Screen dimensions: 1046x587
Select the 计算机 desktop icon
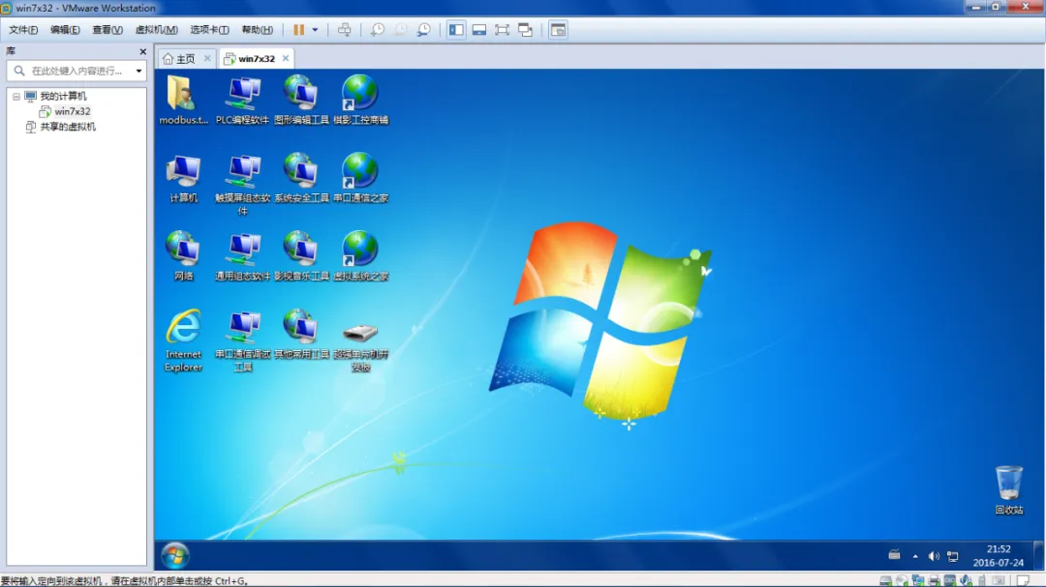pos(183,179)
